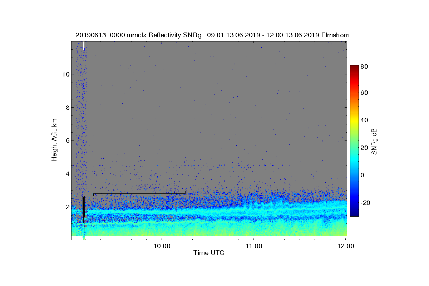Click the 11:00 time tick label
Viewport: 429px width, 286px height.
pyautogui.click(x=253, y=246)
